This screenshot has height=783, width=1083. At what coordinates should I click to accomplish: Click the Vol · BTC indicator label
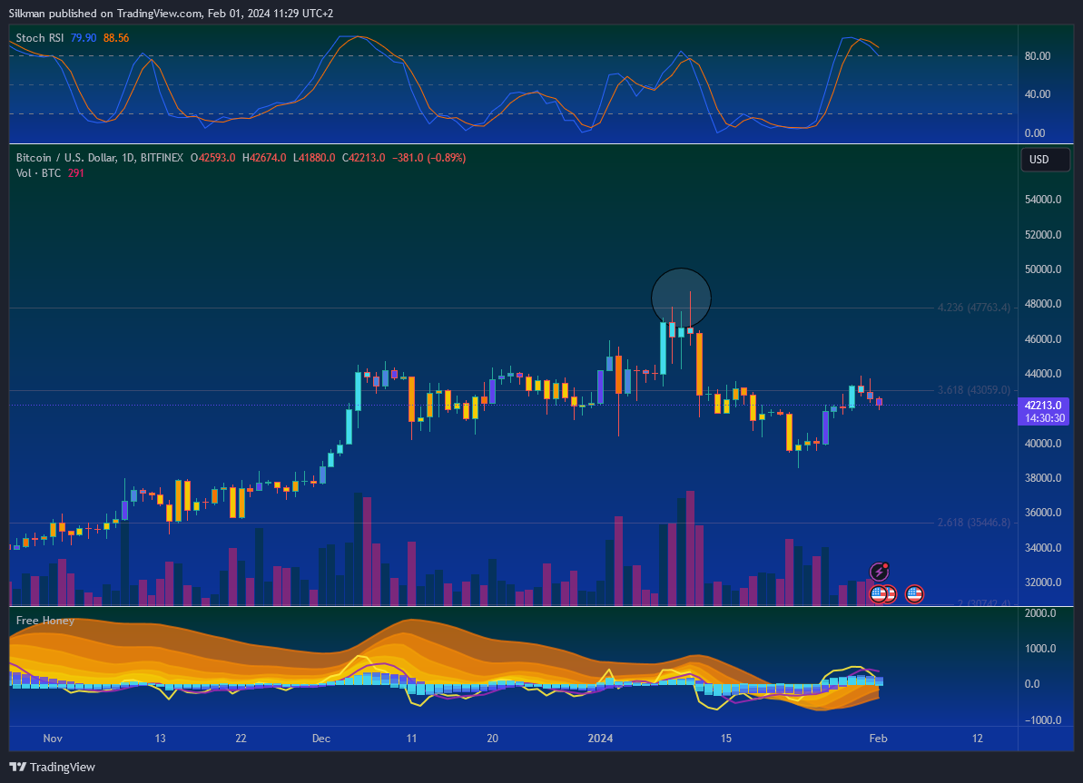coord(39,173)
